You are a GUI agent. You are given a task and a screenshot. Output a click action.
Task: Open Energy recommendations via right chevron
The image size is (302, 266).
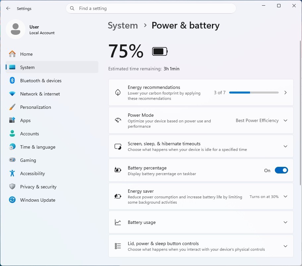coord(285,93)
